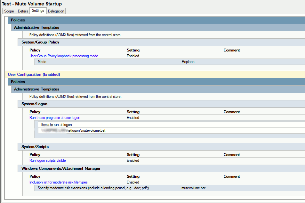Collapse the User Configuration (Enabled) section
Image resolution: width=305 pixels, height=203 pixels.
tap(34, 74)
